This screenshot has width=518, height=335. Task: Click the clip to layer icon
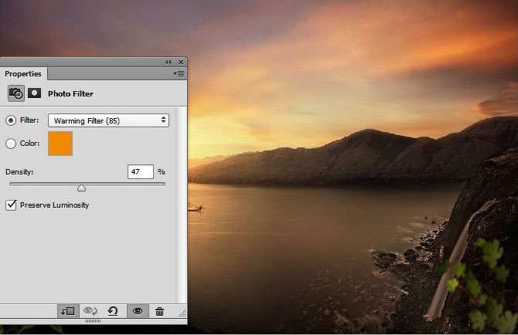(68, 311)
